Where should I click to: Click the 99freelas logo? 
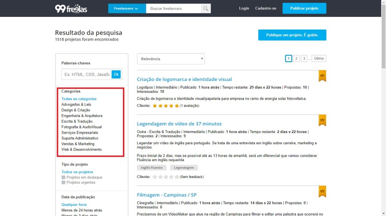click(x=71, y=8)
